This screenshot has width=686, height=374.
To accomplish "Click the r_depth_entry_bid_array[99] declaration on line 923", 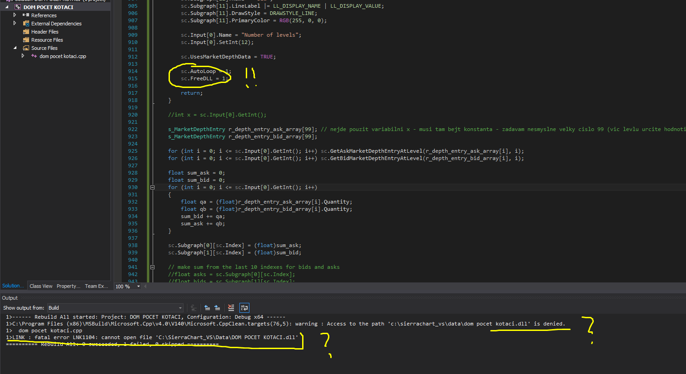I will click(x=243, y=136).
